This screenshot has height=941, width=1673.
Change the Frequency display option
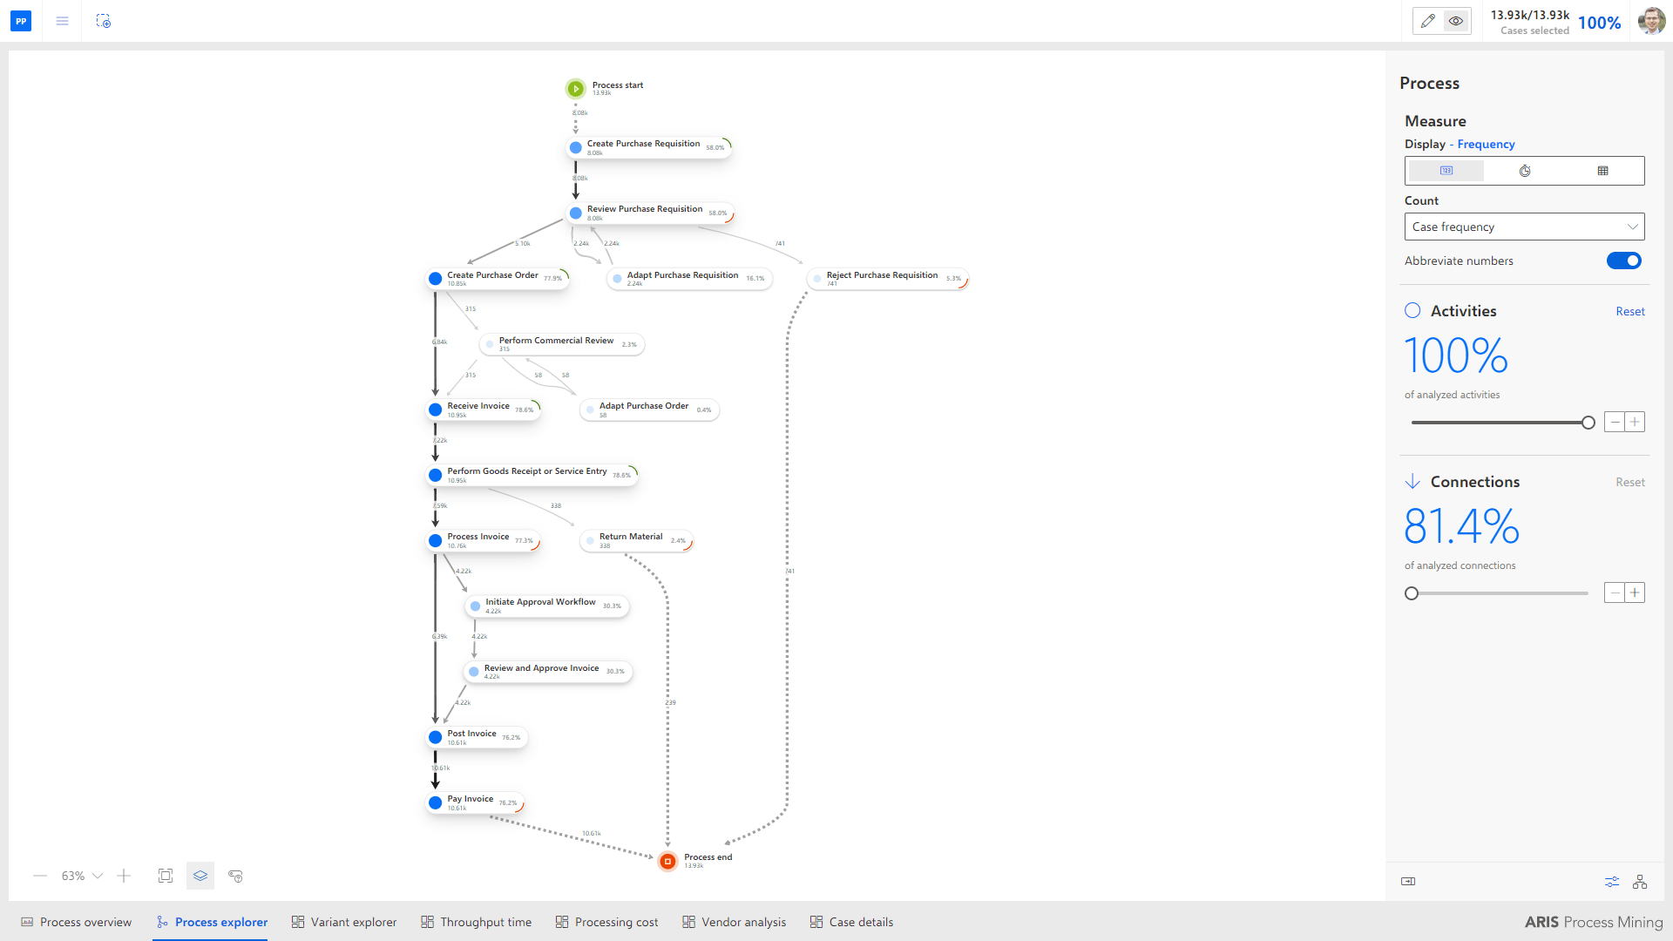1485,144
